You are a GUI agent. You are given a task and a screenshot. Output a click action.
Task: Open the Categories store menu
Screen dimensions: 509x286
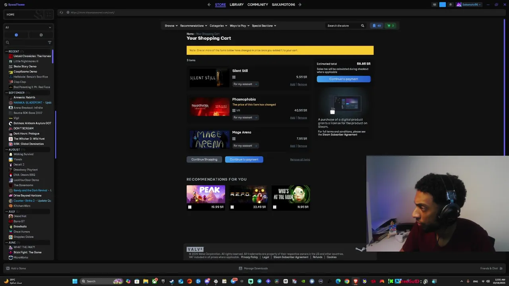pyautogui.click(x=218, y=26)
